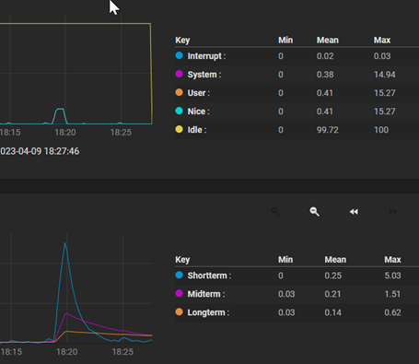
Task: Click 18:20 axis label on CPU chart
Action: click(x=65, y=133)
